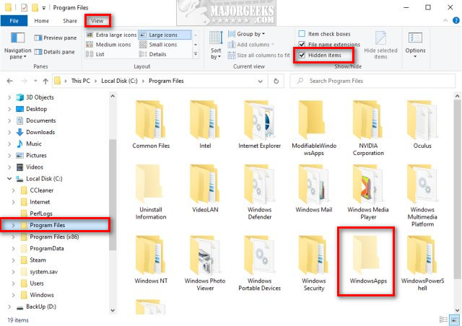Go up one folder level

click(x=45, y=81)
